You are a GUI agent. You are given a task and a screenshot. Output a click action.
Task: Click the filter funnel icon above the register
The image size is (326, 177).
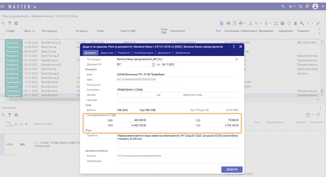pos(10,23)
